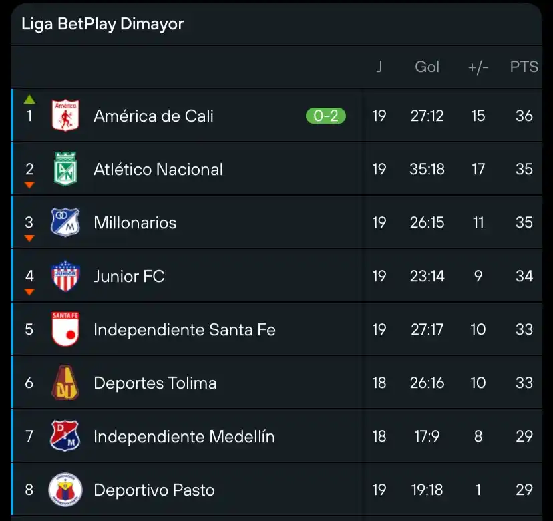The width and height of the screenshot is (553, 521).
Task: Select the Deportes Tolima logo
Action: 65,383
